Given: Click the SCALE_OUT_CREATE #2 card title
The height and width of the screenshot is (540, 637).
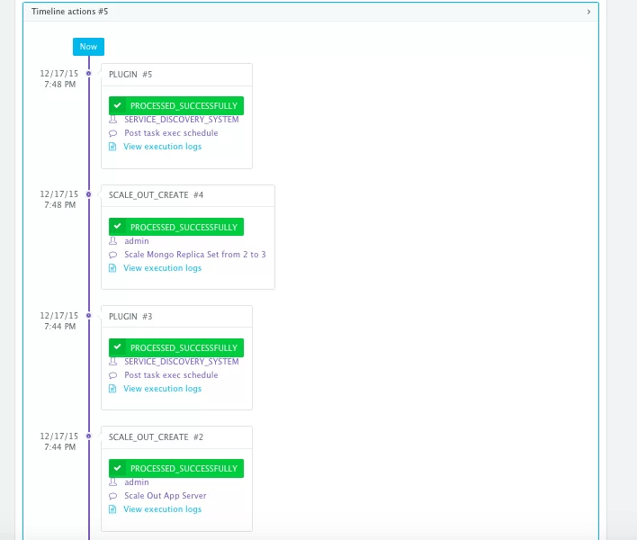Looking at the screenshot, I should [156, 437].
